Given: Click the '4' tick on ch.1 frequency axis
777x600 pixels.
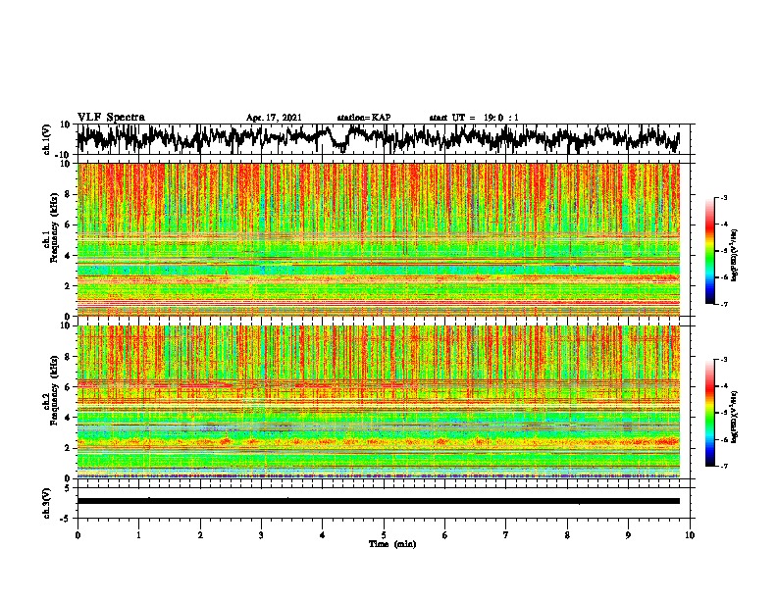Looking at the screenshot, I should point(69,256).
